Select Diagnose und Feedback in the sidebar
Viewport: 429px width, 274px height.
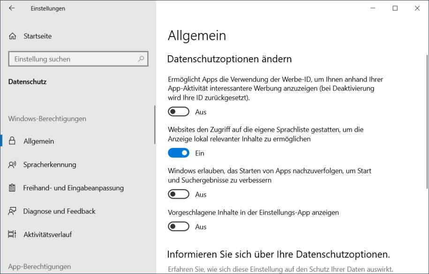coord(59,211)
